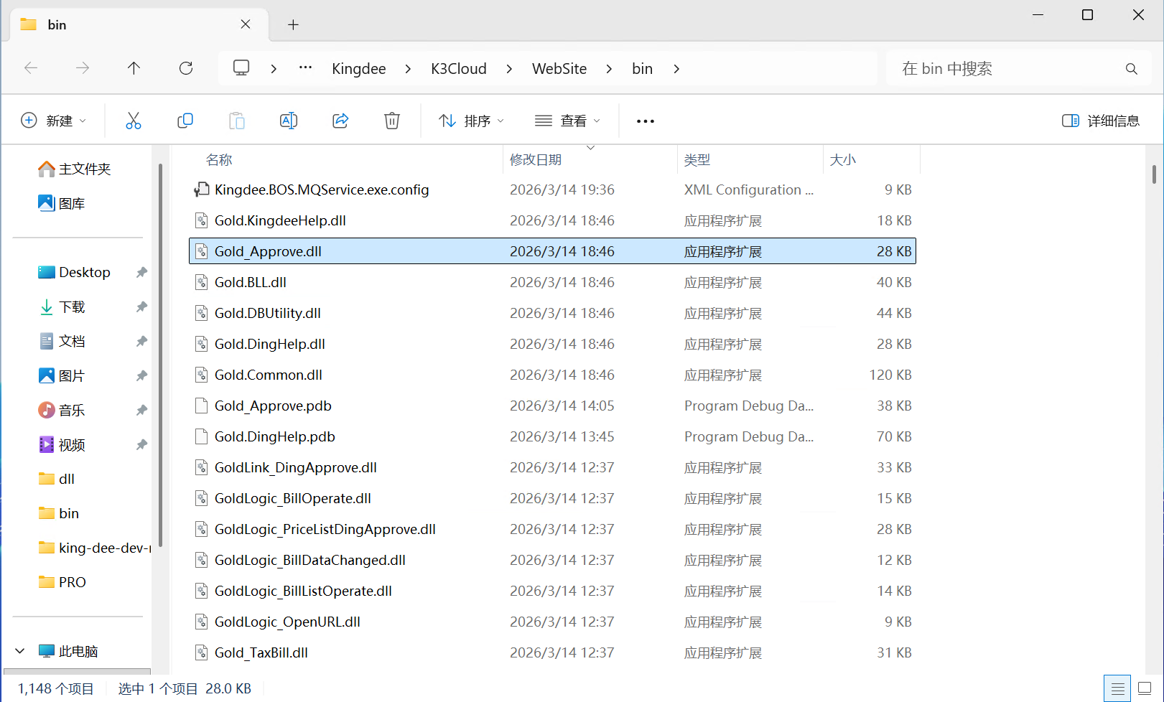This screenshot has height=702, width=1164.
Task: Navigate to K3Cloud in breadcrumb path
Action: coord(458,69)
